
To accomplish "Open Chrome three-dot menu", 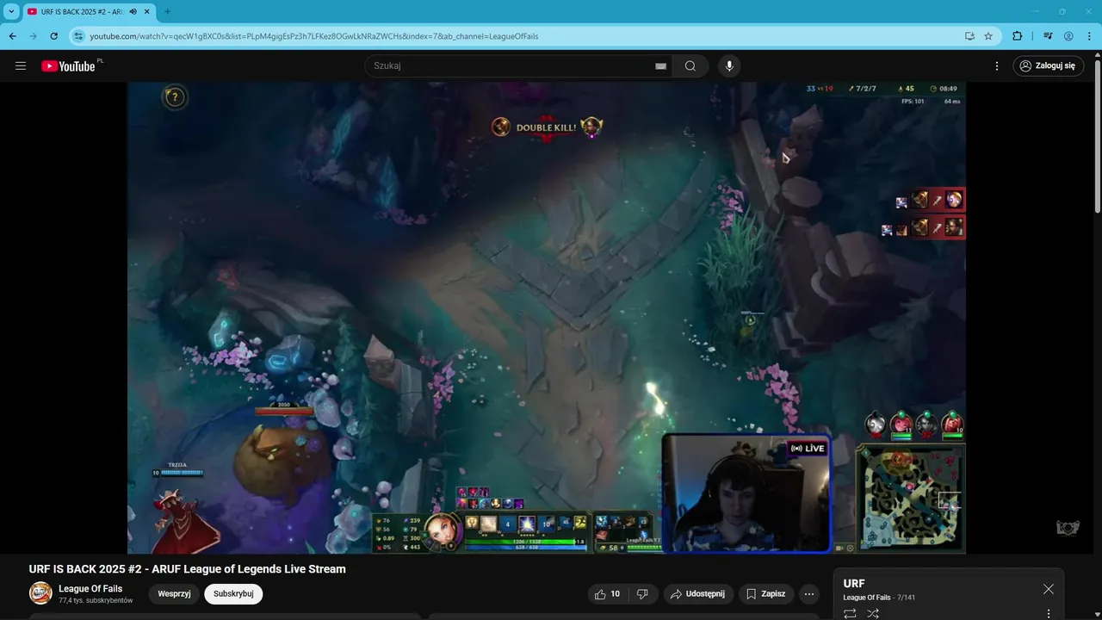I will click(1089, 36).
